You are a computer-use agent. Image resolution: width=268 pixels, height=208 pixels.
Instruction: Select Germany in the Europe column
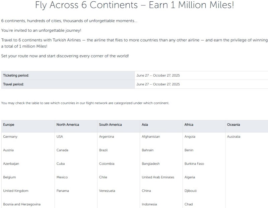point(10,136)
